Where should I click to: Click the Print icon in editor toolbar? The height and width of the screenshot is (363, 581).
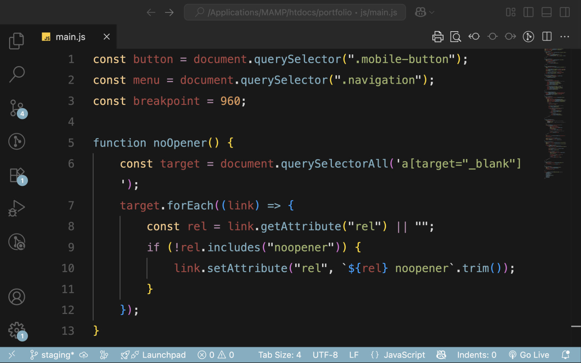pos(438,37)
